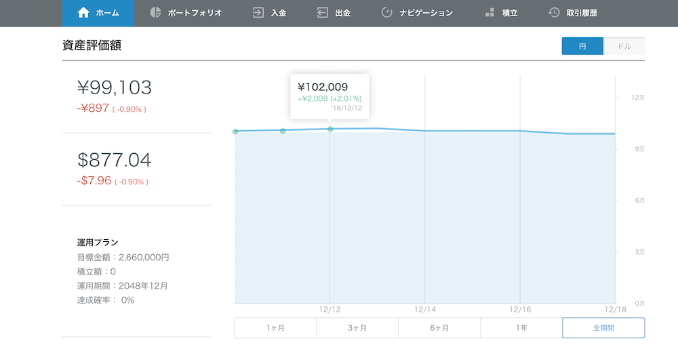The image size is (678, 351).
Task: Switch currency display to 円
Action: click(x=582, y=46)
